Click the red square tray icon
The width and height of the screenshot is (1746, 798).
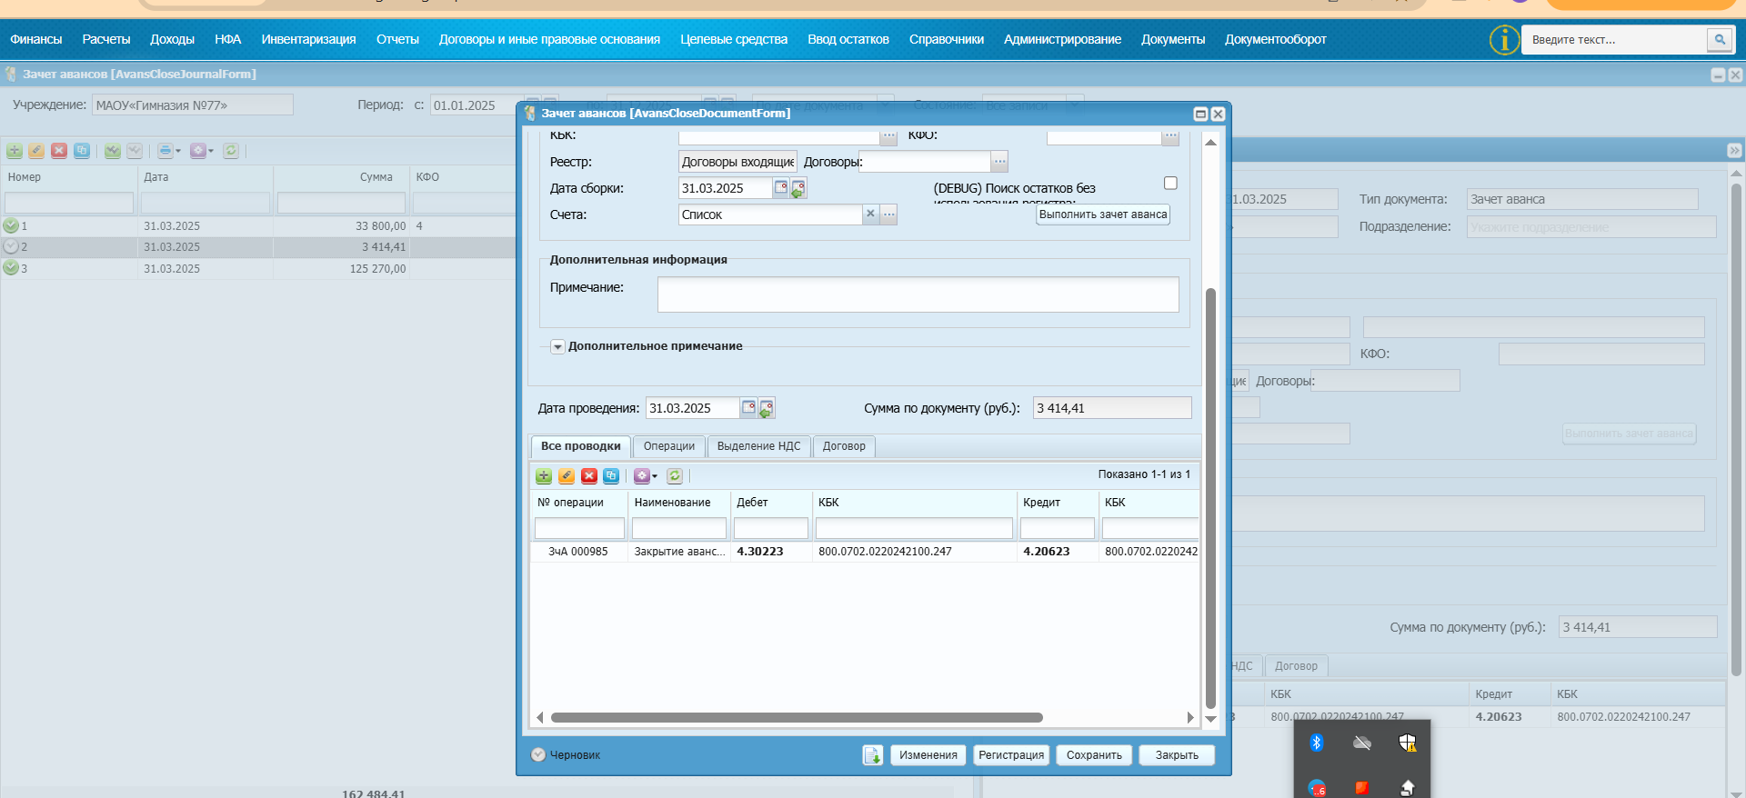(x=1362, y=787)
